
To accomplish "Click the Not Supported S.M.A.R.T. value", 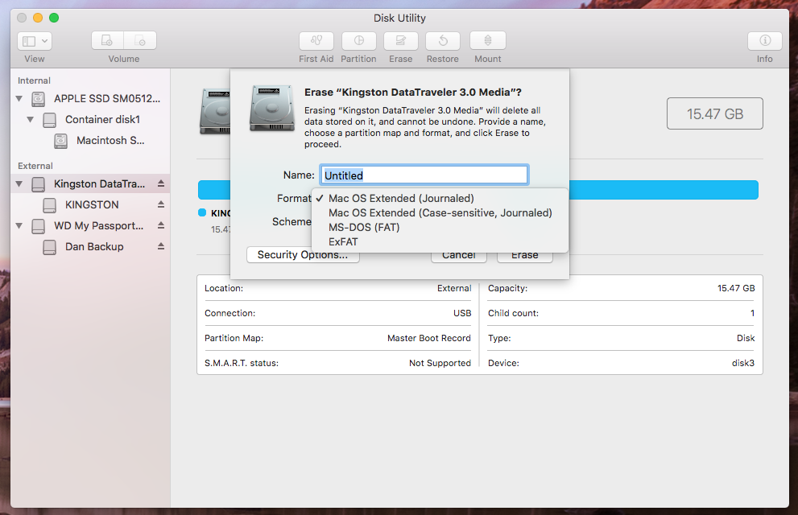I will [440, 363].
